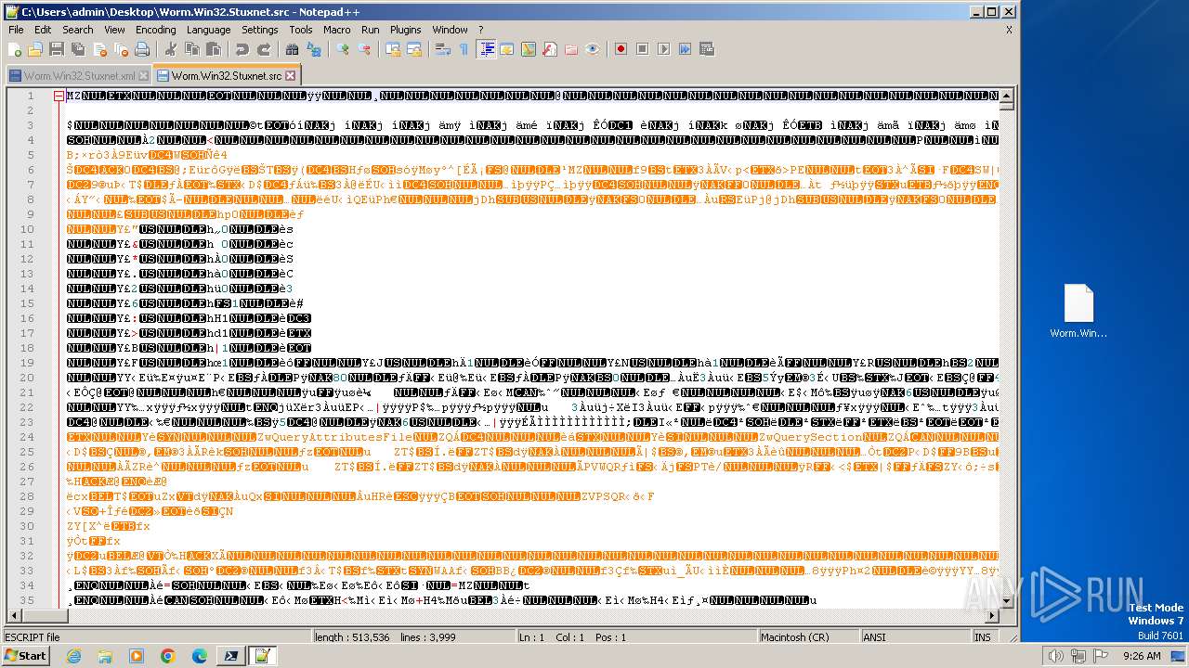Screen dimensions: 1189x668
Task: Click the Redo arrow icon
Action: coord(264,49)
